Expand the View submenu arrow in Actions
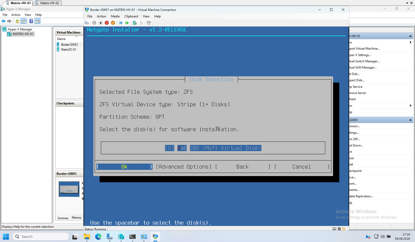Screen dimensions: 415x242 click(x=411, y=106)
